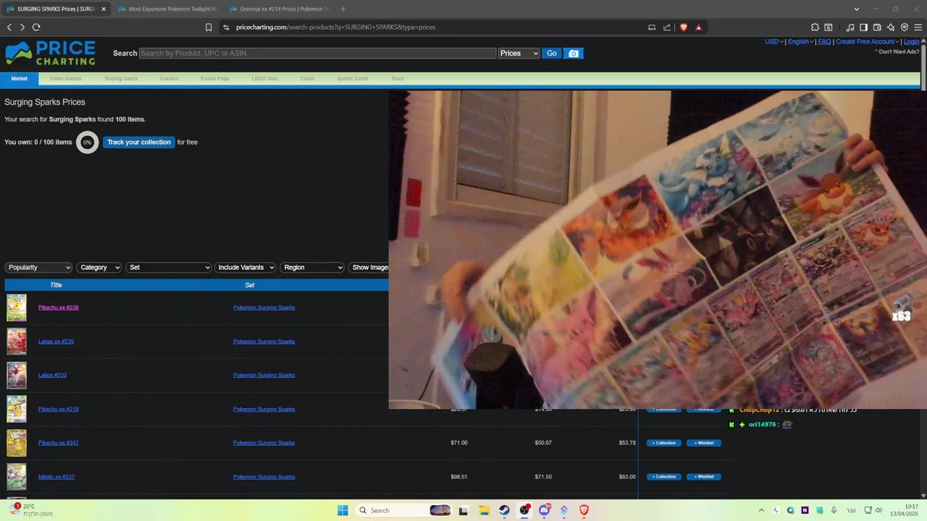Open Discord from the taskbar
Screen dimensions: 927x521
coord(544,510)
